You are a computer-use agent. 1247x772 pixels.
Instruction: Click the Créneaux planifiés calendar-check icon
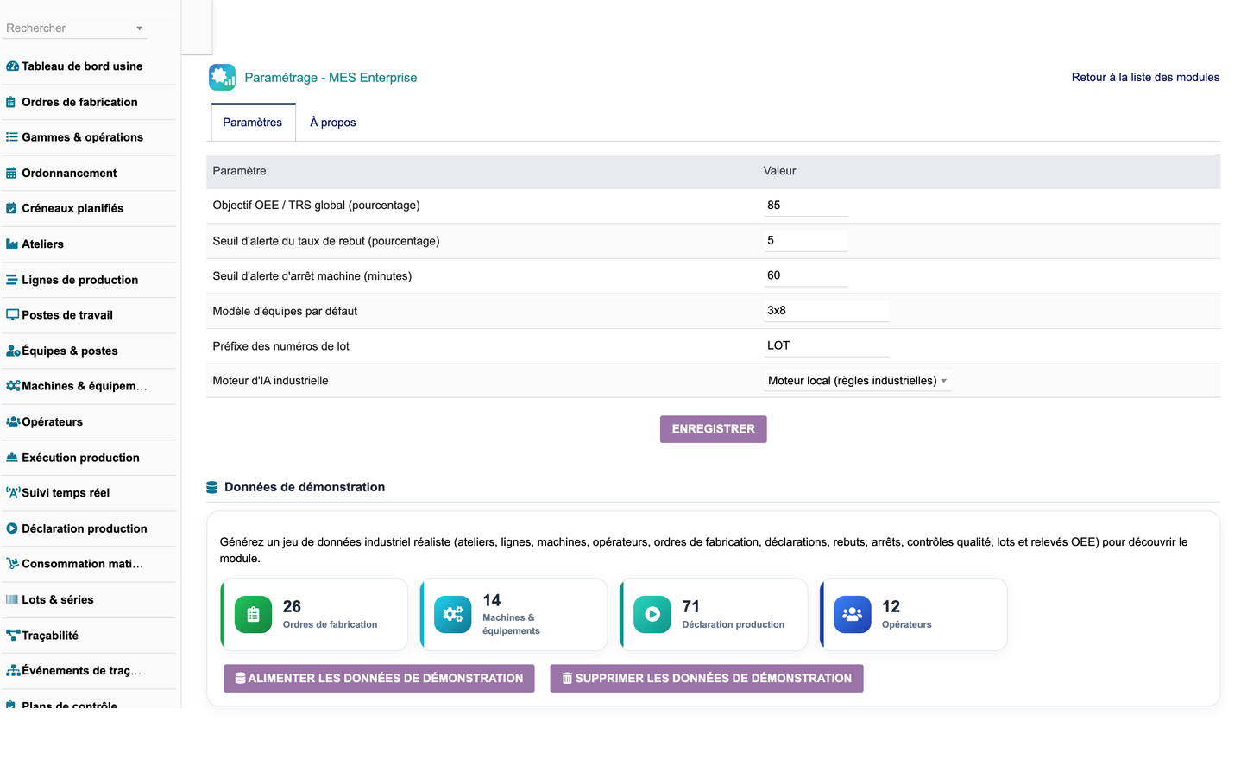pos(11,208)
